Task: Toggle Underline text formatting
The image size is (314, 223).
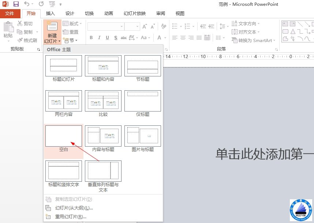Action: click(x=107, y=38)
